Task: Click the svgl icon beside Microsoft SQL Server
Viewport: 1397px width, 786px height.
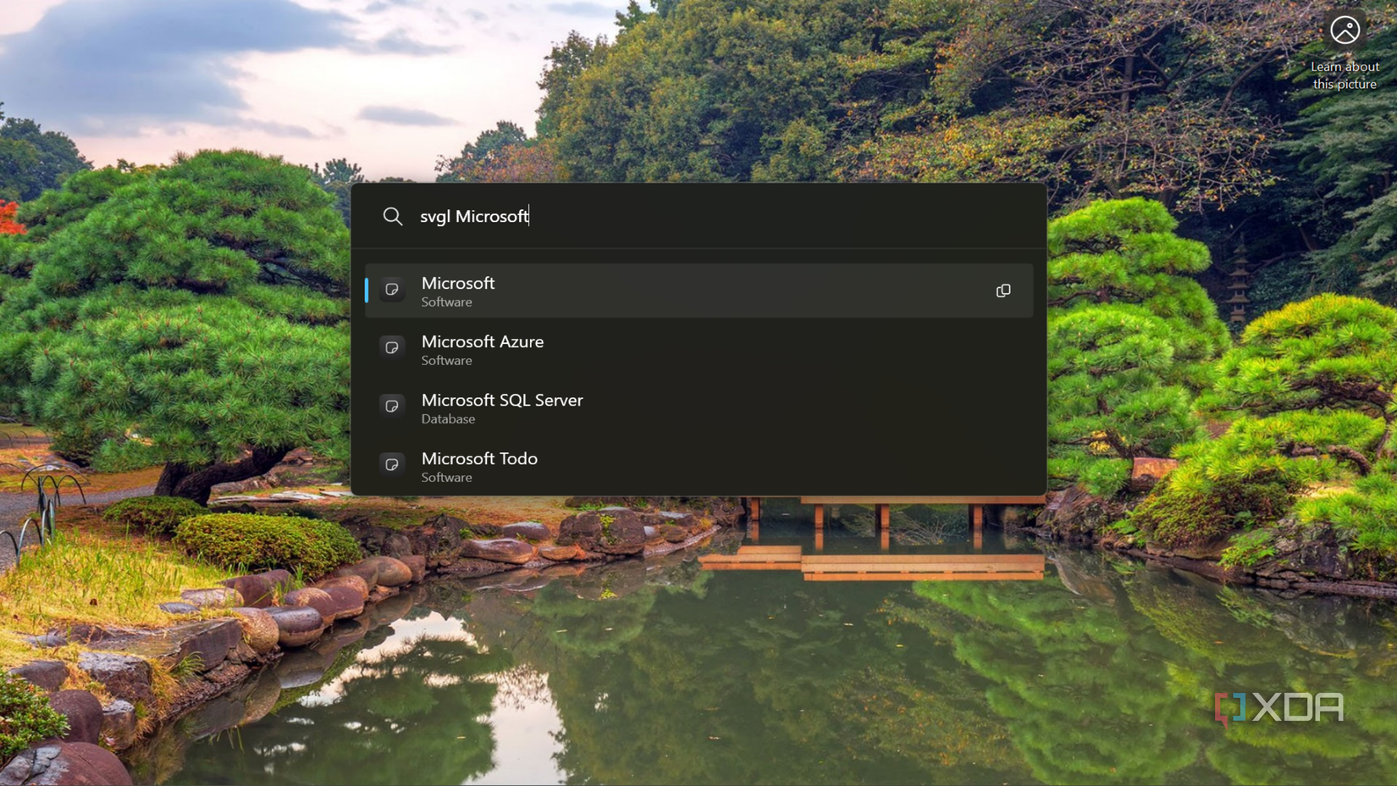Action: click(x=392, y=406)
